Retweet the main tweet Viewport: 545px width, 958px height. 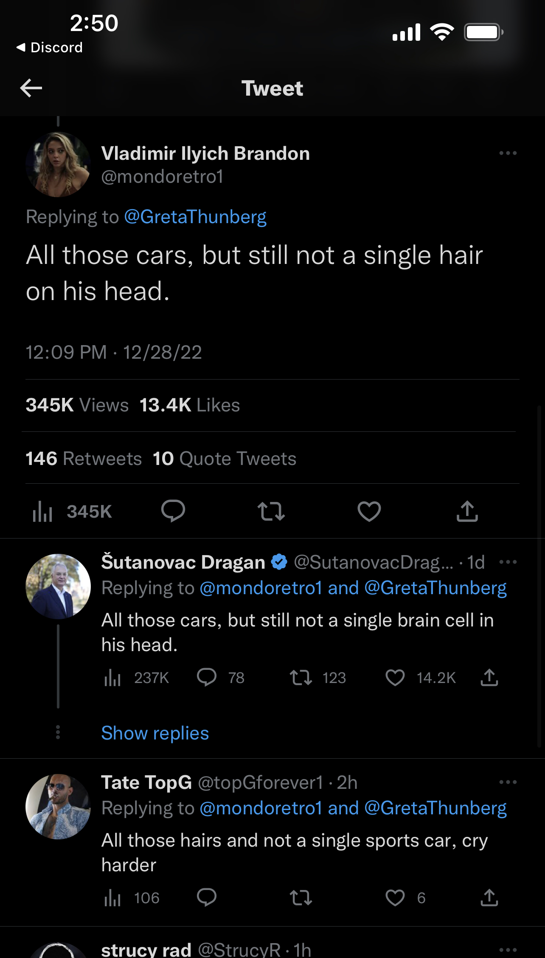[x=271, y=511]
